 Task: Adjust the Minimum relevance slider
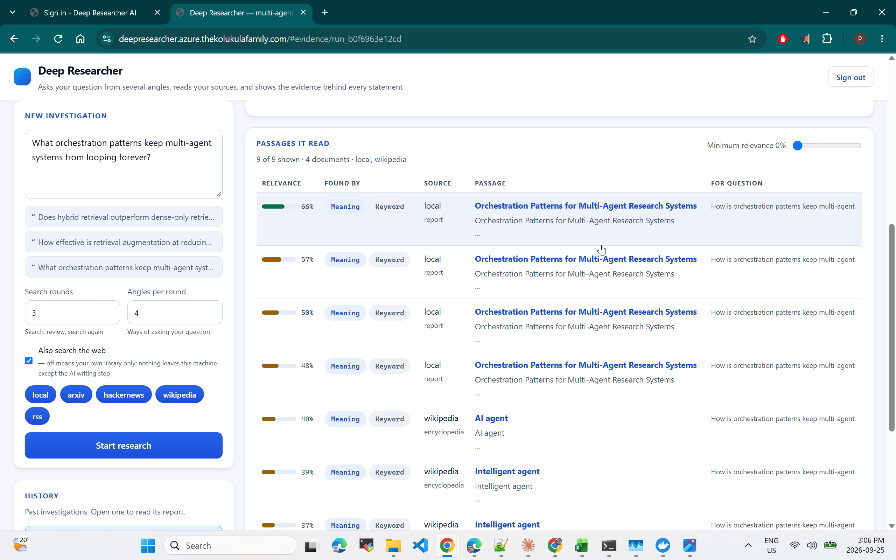pos(827,146)
